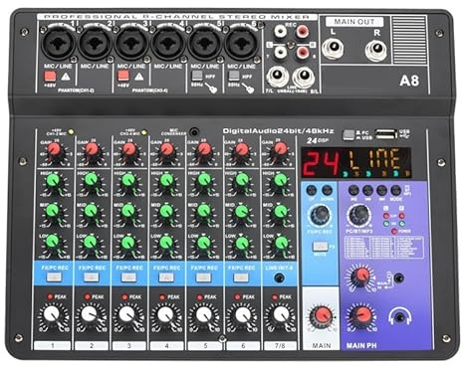The image size is (462, 367).
Task: Select the MAIN OUT R jack
Action: (x=376, y=50)
